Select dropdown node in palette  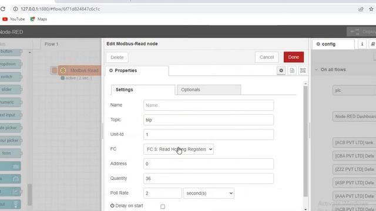tap(10, 64)
